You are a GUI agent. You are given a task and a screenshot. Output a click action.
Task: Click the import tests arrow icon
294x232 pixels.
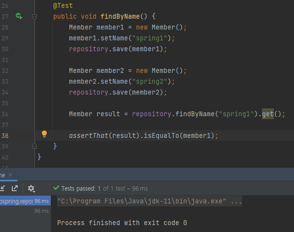click(x=2, y=188)
